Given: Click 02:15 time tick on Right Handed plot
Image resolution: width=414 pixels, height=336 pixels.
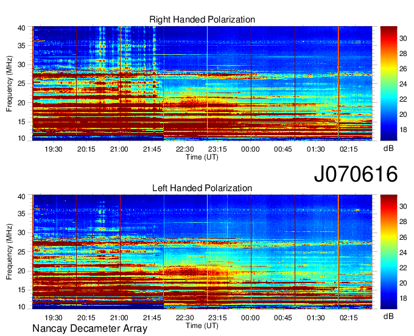Looking at the screenshot, I should [x=348, y=149].
